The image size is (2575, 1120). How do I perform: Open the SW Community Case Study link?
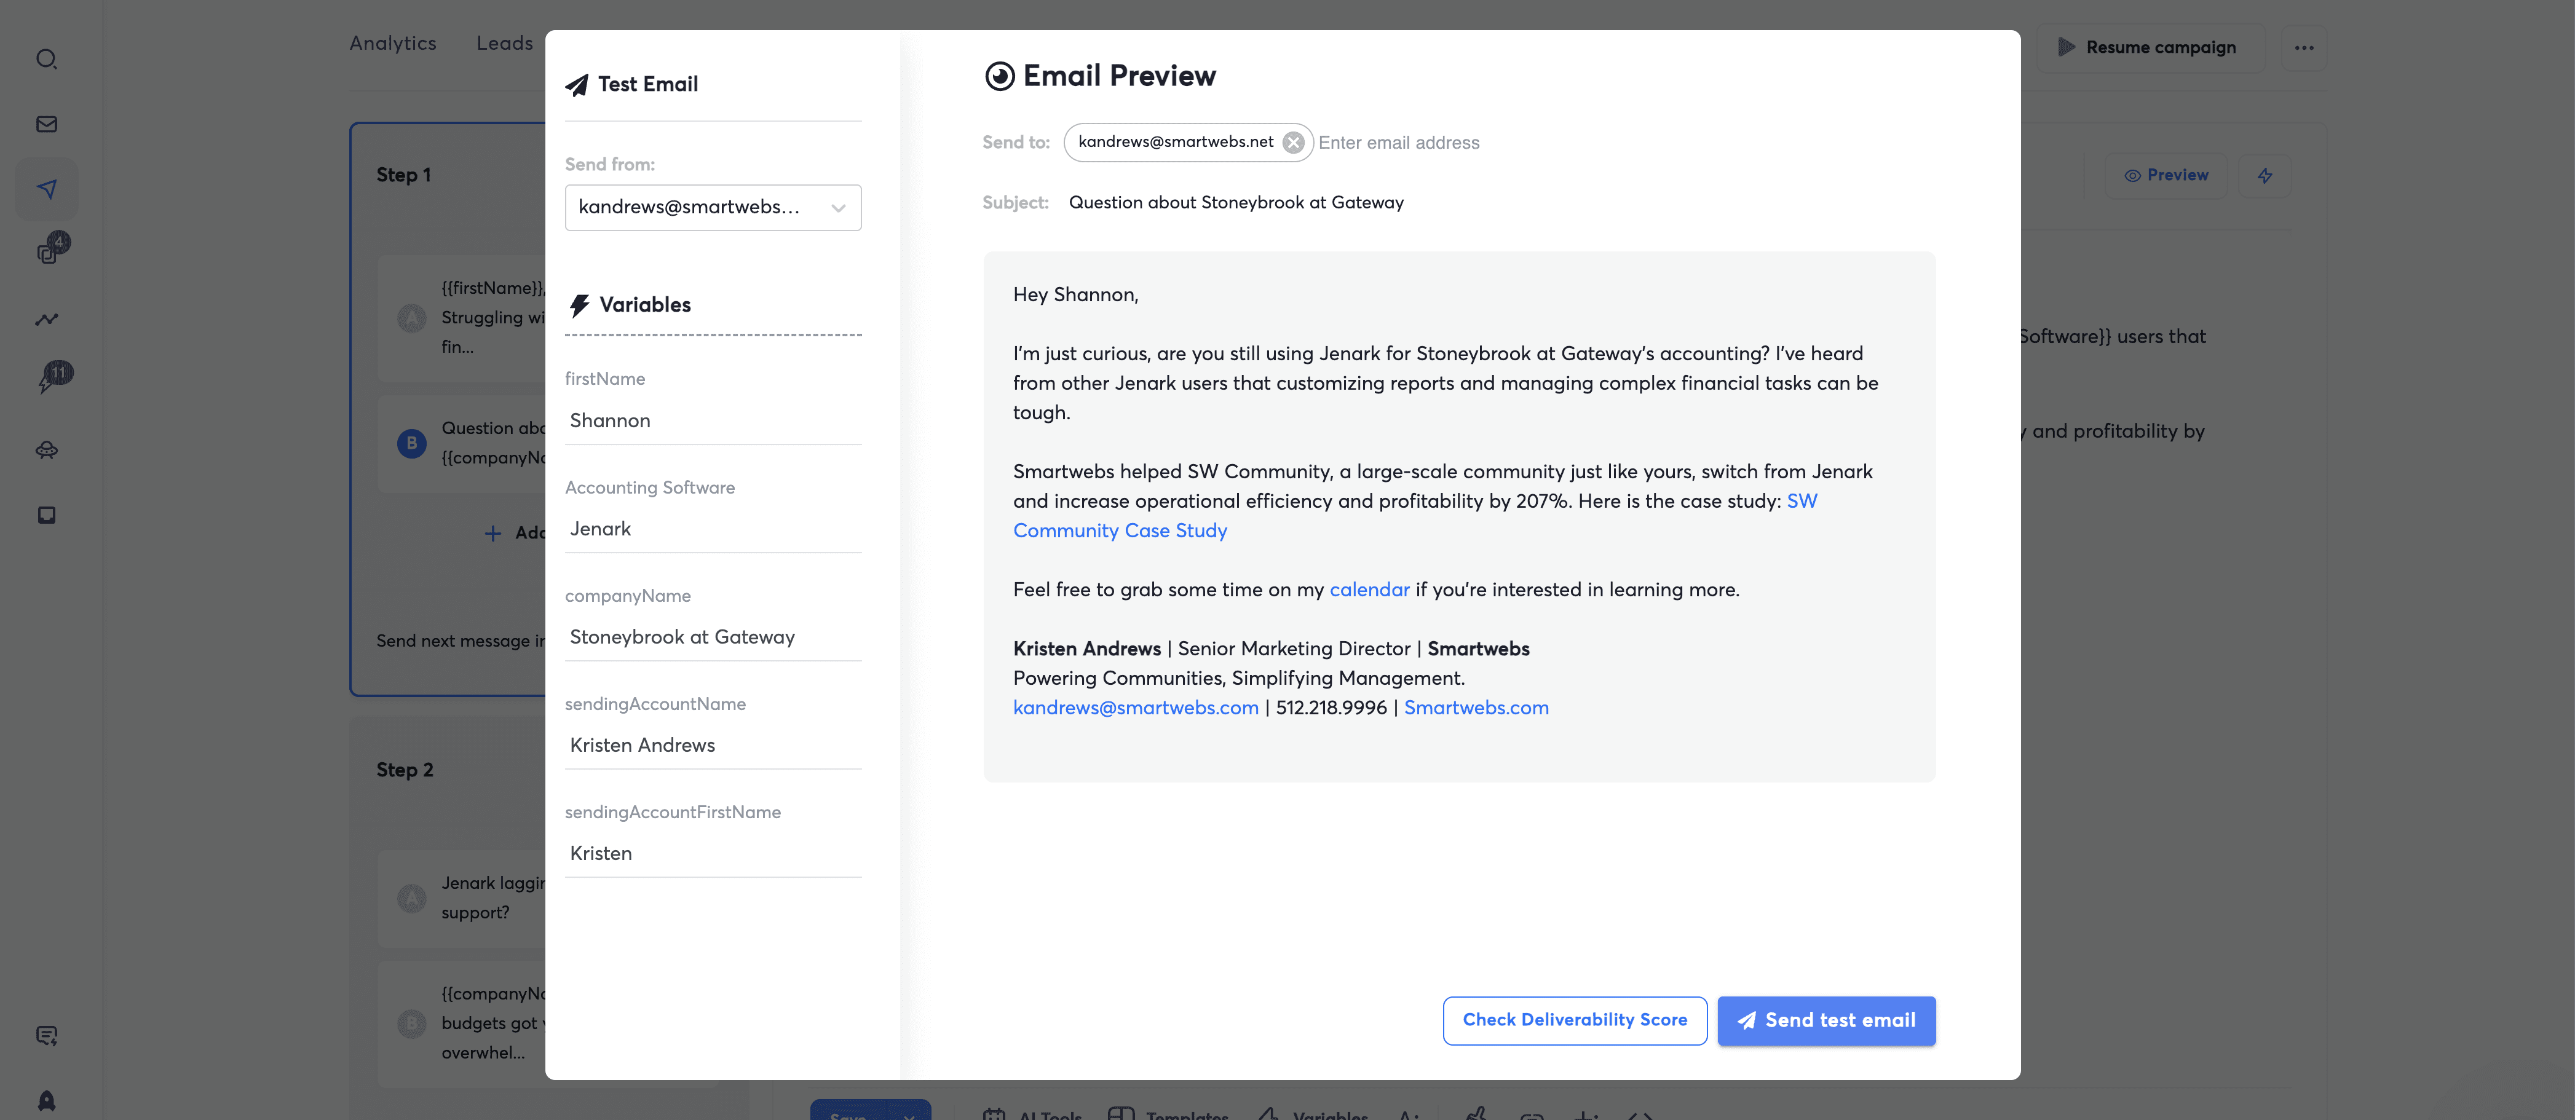(x=1120, y=530)
